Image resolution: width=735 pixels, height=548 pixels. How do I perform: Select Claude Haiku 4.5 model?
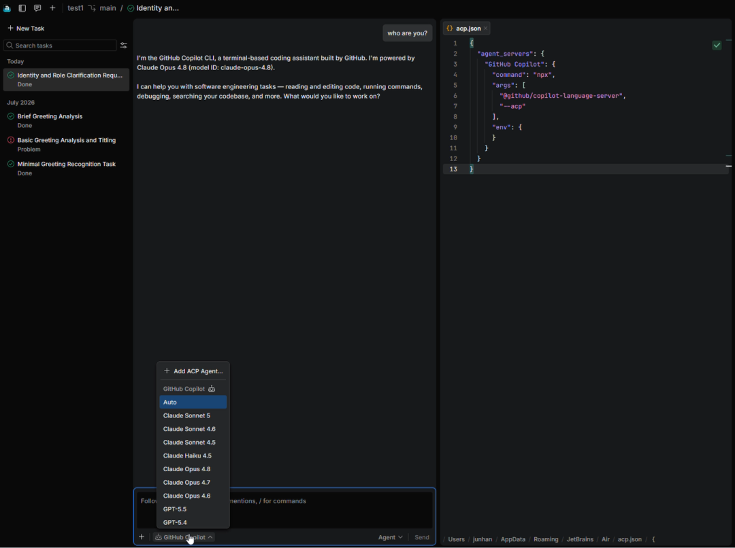tap(193, 456)
